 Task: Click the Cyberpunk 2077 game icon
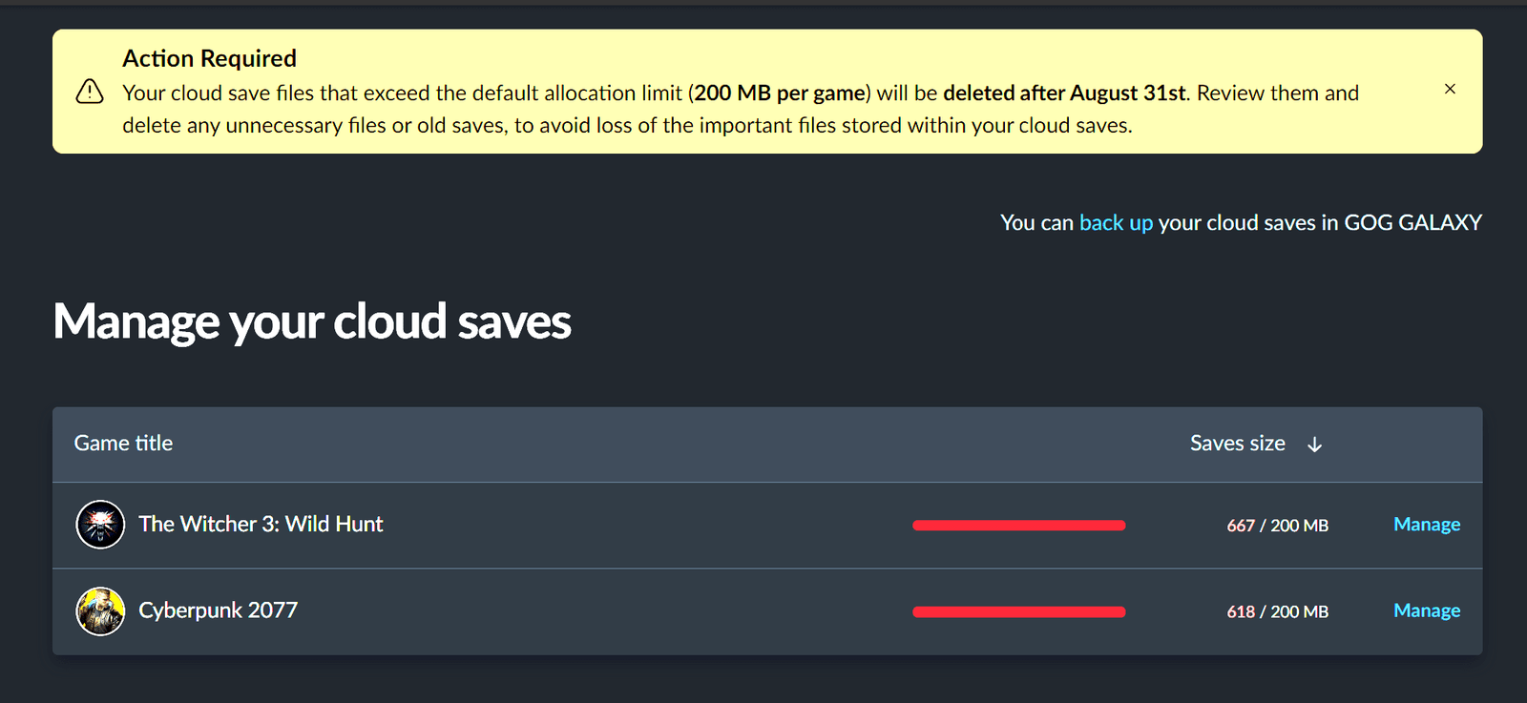click(100, 611)
